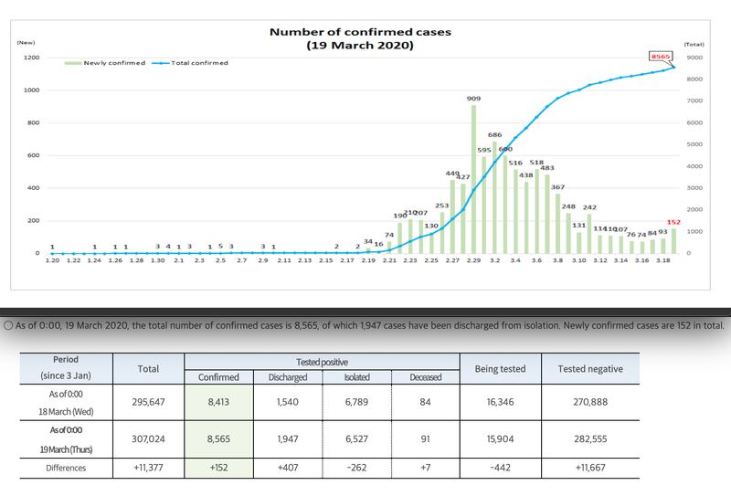Click the 1.20 date label on x-axis
731x496 pixels.
point(52,261)
